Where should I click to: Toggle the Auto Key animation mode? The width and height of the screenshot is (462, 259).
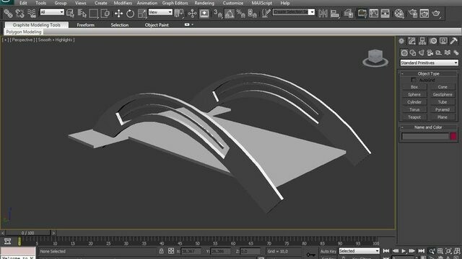(328, 251)
